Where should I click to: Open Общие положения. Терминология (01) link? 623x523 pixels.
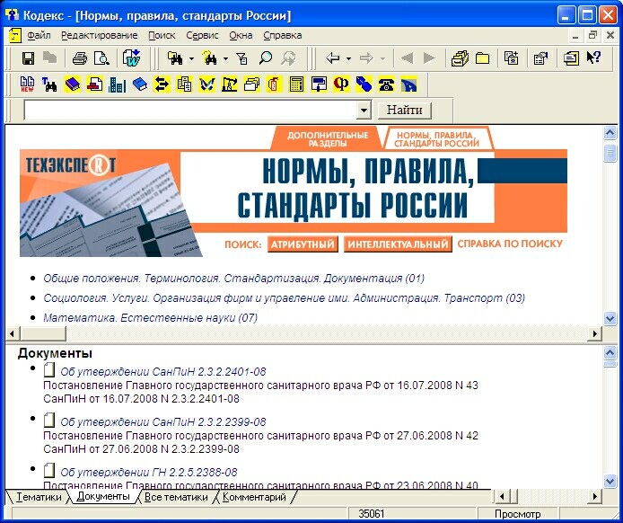tap(233, 278)
